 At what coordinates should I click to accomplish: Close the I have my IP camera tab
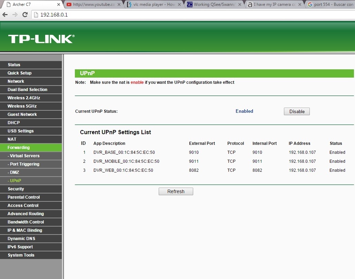[300, 4]
